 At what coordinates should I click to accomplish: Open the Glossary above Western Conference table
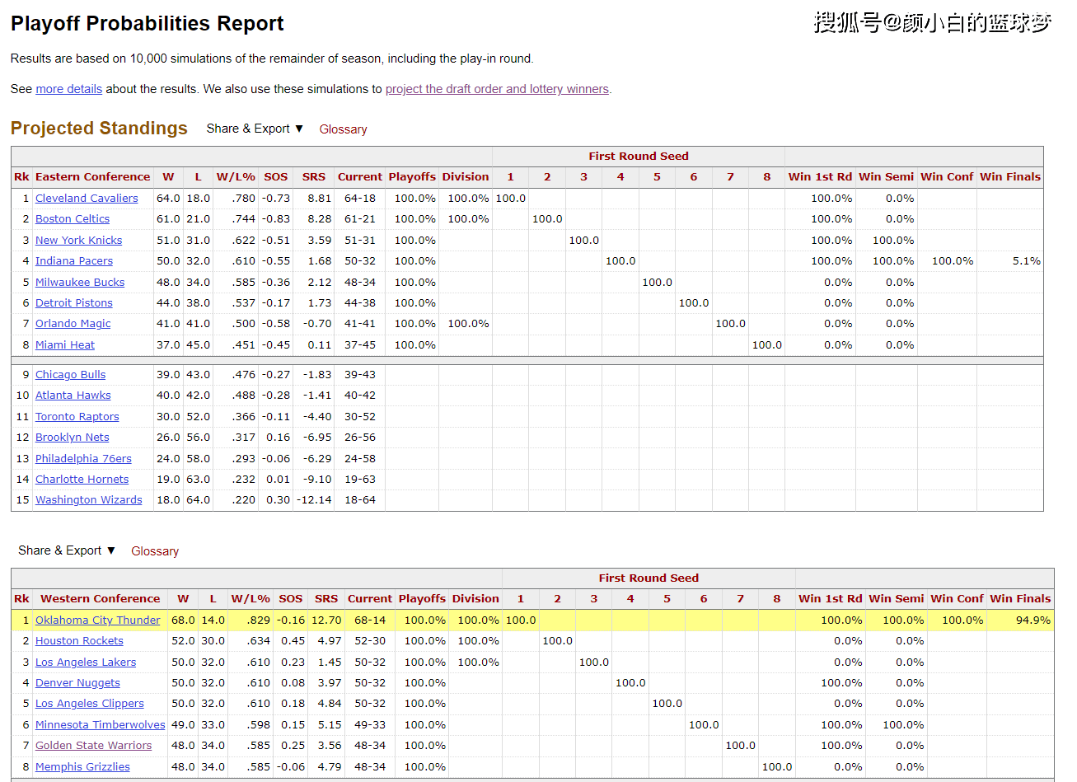(x=155, y=551)
